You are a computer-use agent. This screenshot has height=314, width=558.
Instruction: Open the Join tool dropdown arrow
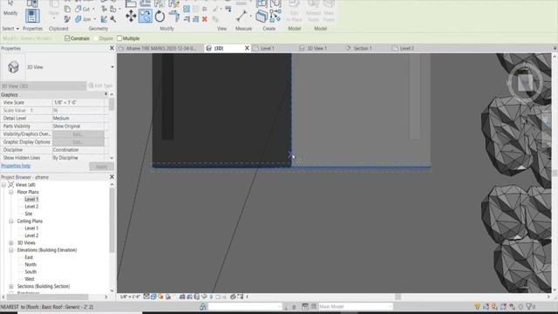point(94,19)
